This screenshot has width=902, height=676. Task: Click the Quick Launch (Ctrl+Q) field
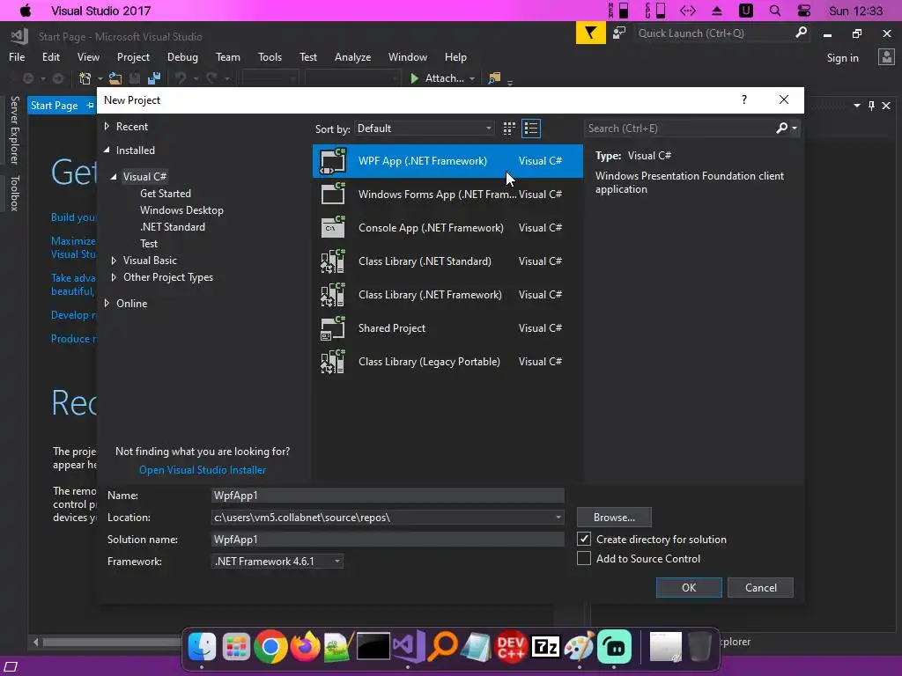(713, 33)
